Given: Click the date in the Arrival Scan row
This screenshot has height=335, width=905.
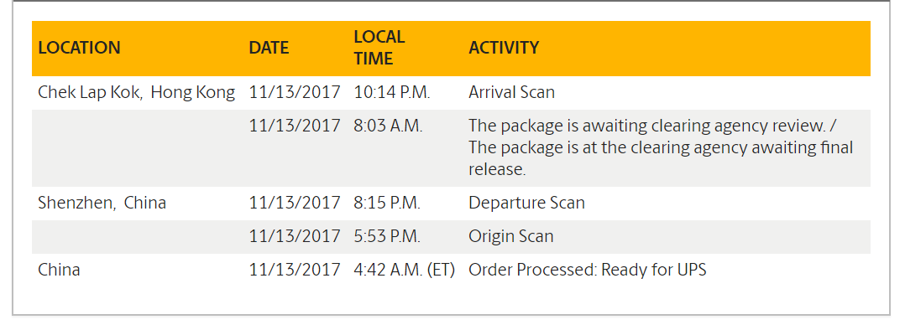Looking at the screenshot, I should tap(295, 92).
